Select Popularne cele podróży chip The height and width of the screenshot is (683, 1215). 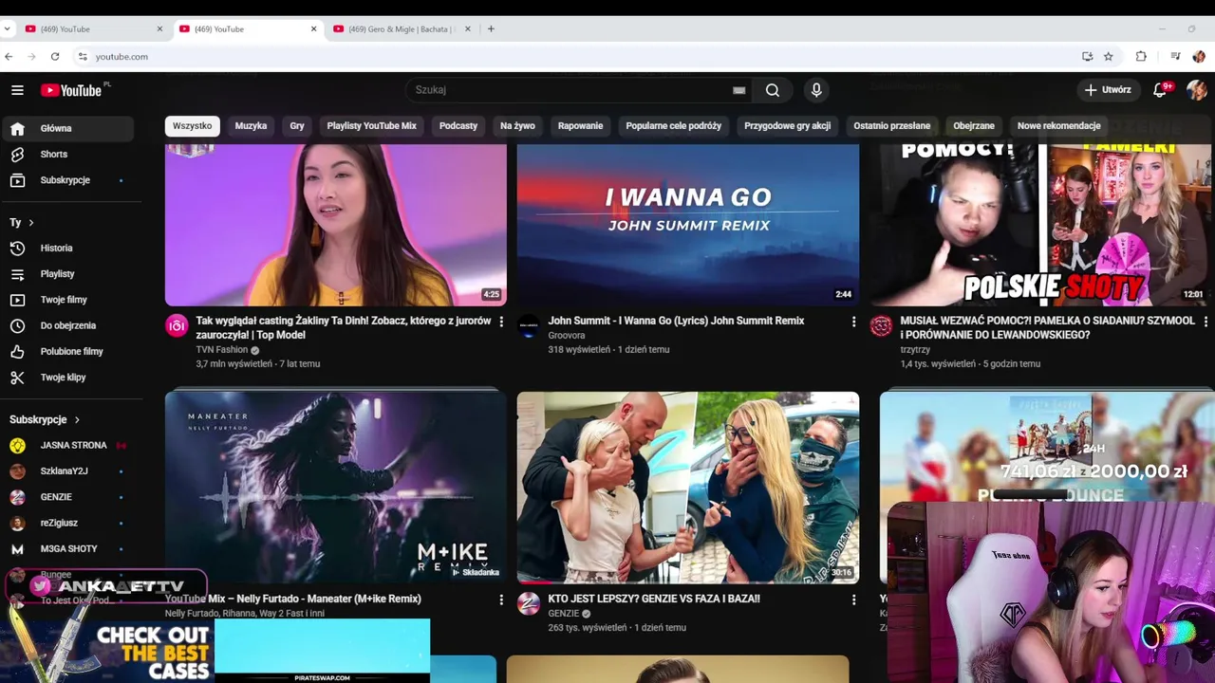tap(673, 125)
